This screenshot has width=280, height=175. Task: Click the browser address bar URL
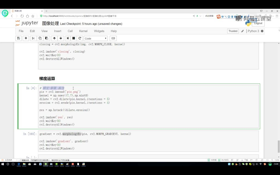[80, 16]
